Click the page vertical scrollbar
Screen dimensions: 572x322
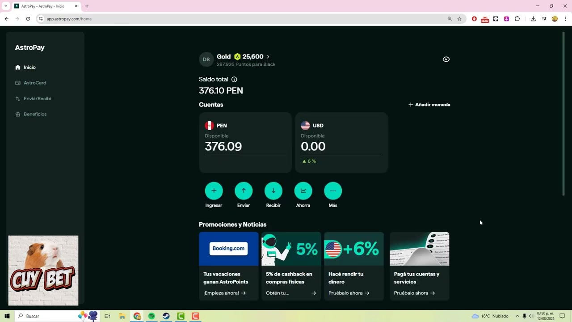tap(564, 114)
